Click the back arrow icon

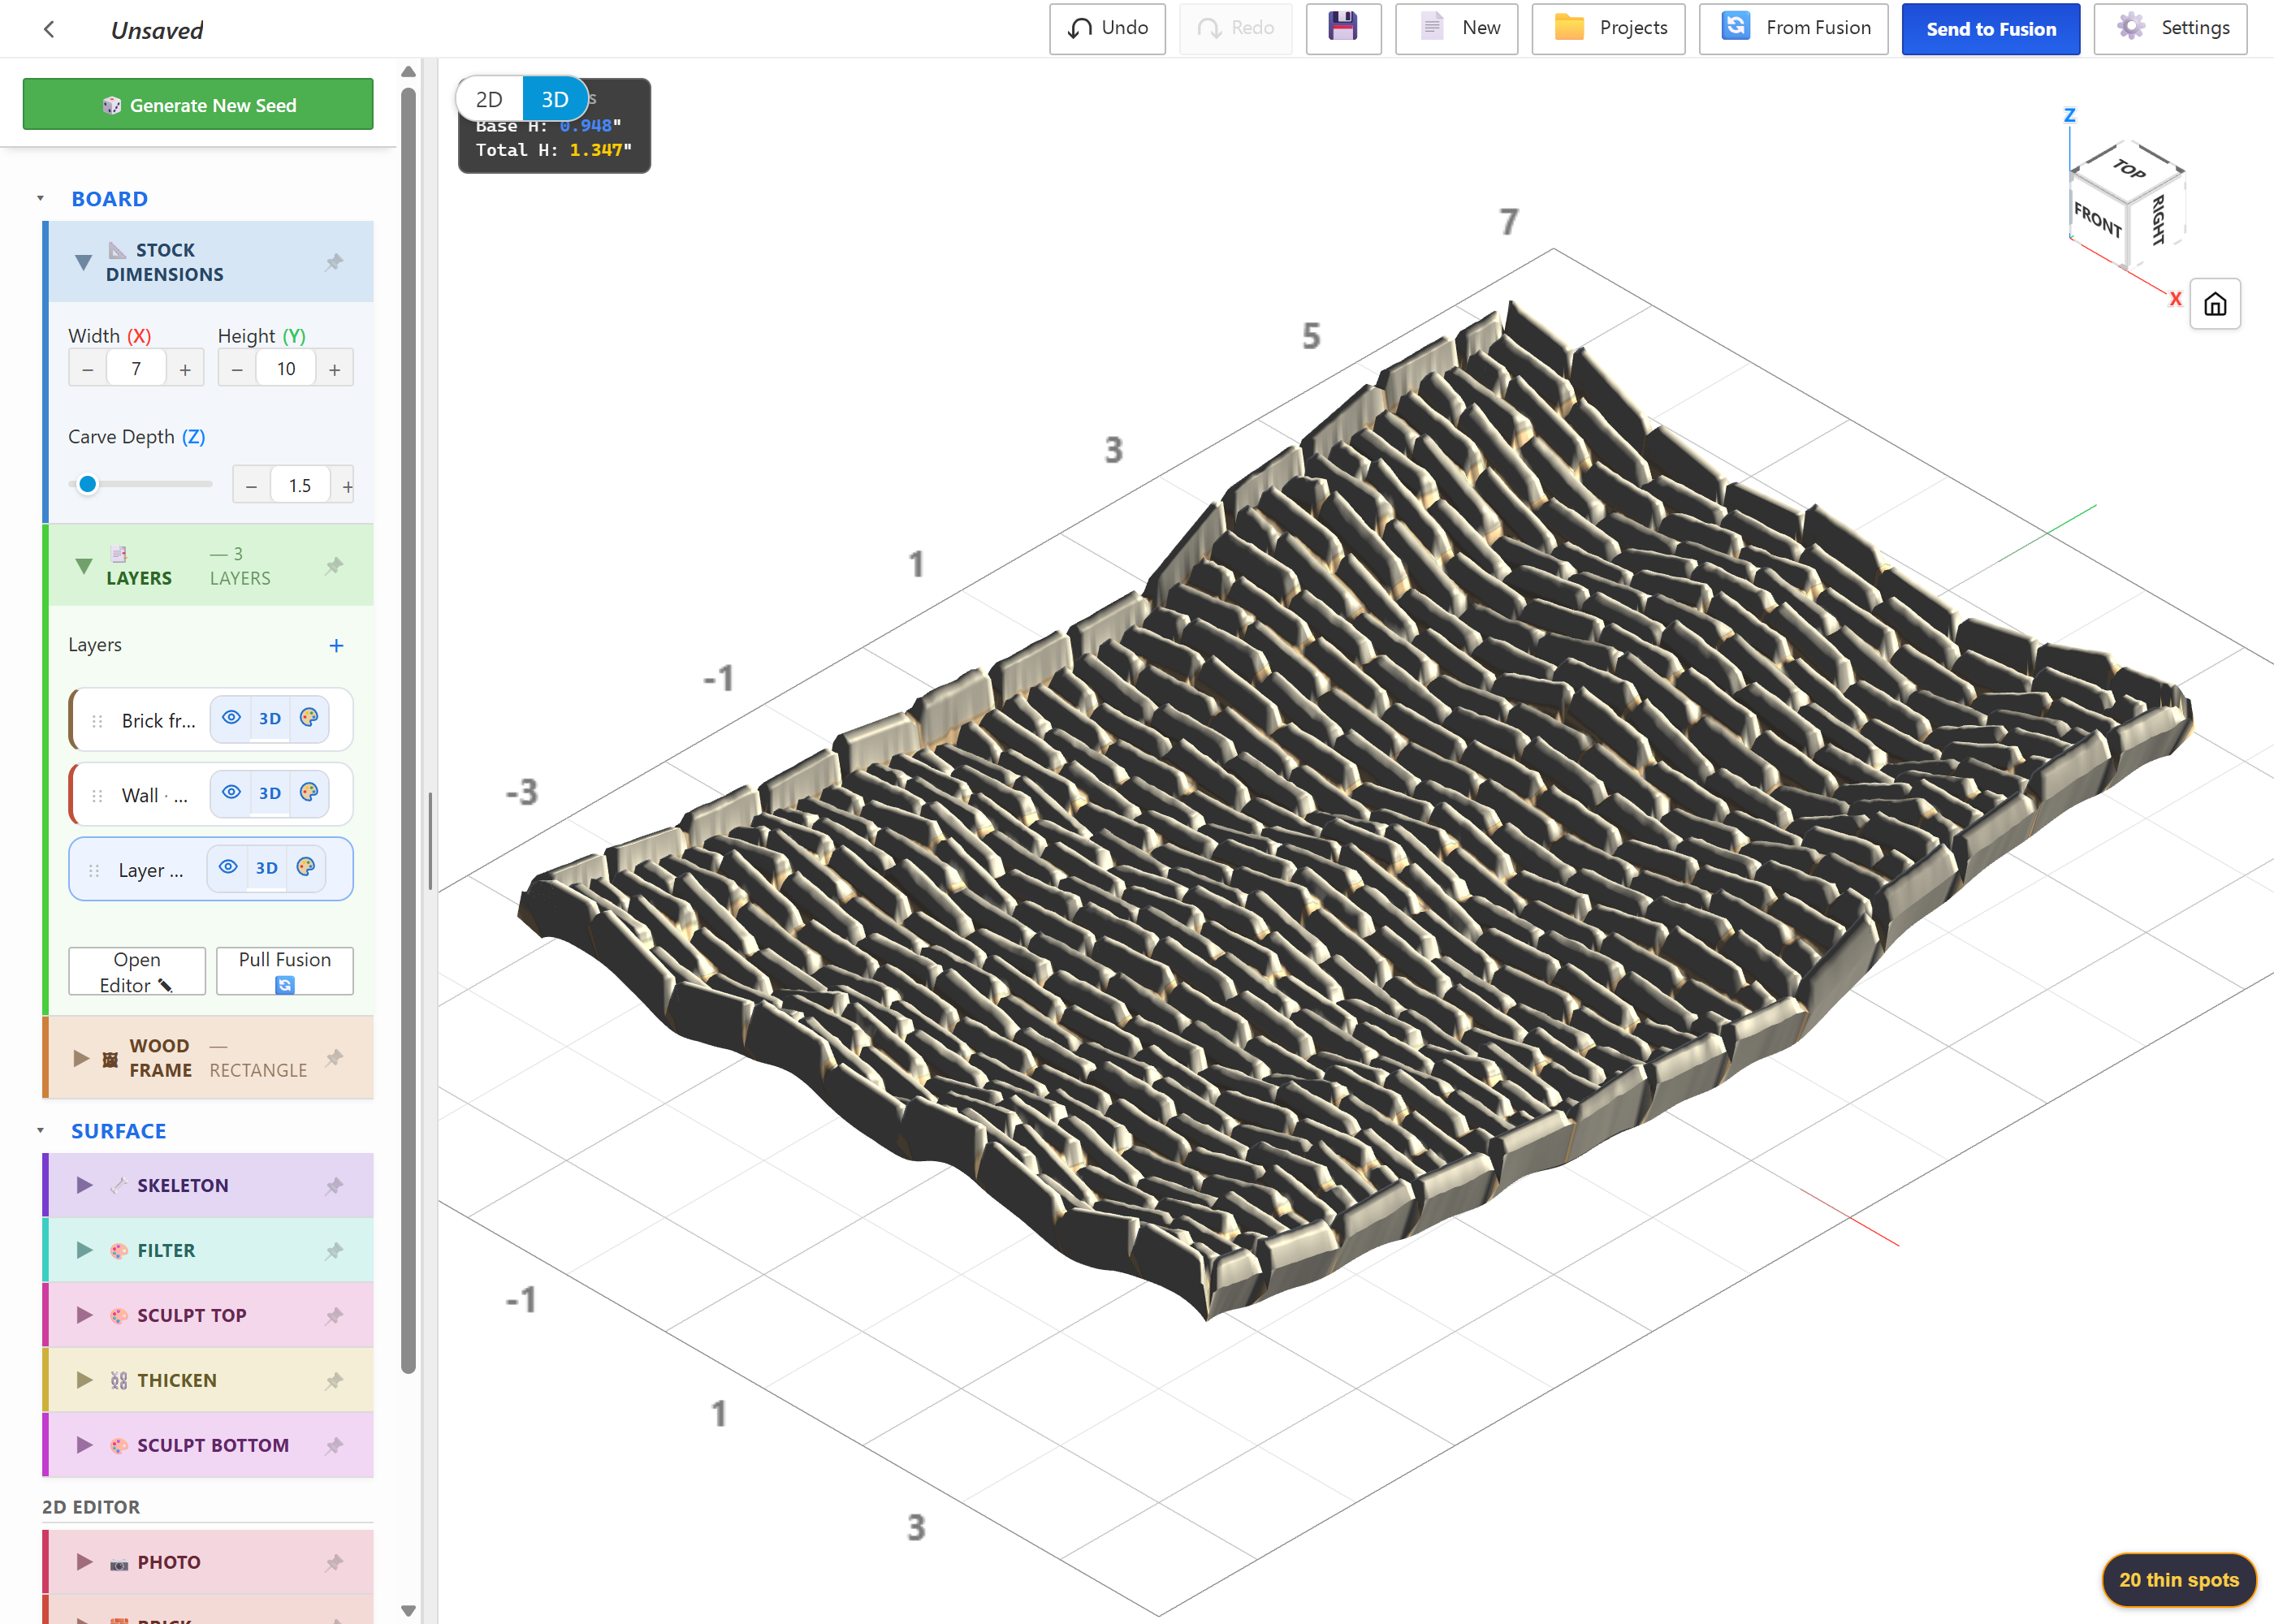pyautogui.click(x=49, y=29)
